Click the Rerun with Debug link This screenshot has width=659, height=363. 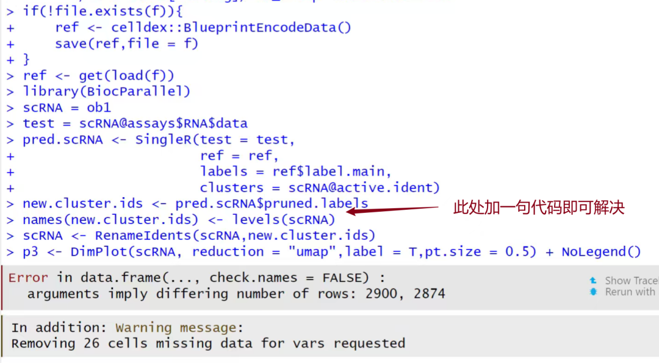click(630, 292)
